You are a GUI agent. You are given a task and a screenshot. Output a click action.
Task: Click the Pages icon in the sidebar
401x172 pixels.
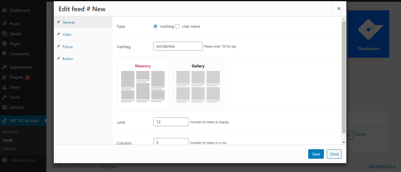pyautogui.click(x=4, y=44)
